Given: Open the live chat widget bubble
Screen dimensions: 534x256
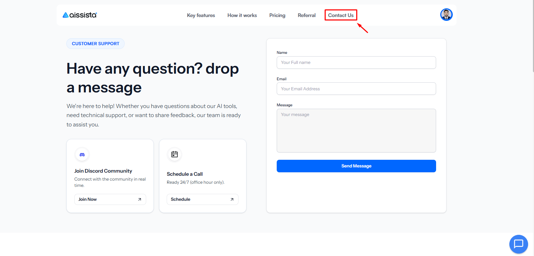Looking at the screenshot, I should click(518, 244).
